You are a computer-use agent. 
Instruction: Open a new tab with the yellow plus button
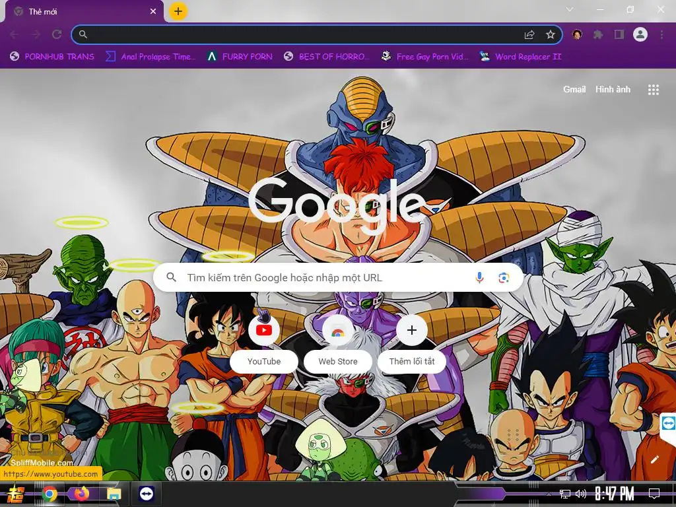(x=178, y=11)
